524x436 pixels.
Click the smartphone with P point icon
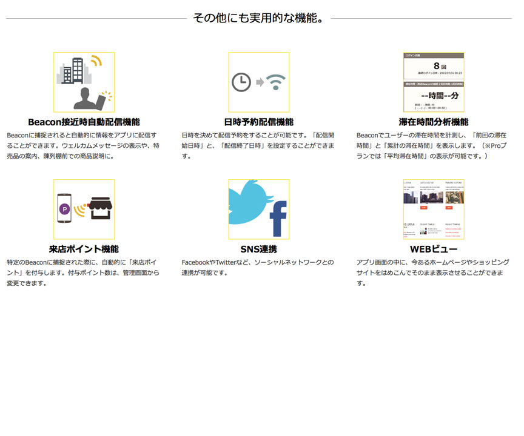64,208
